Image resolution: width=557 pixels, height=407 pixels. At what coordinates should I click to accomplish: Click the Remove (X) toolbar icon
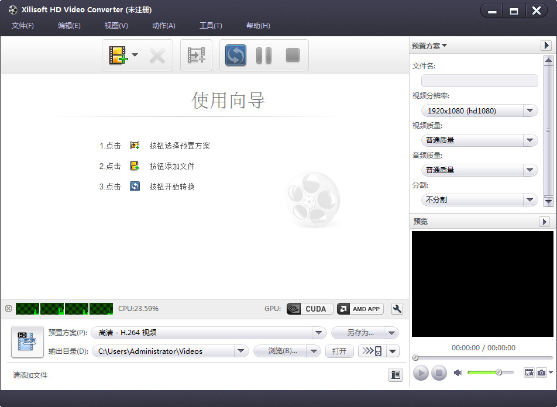pos(157,56)
